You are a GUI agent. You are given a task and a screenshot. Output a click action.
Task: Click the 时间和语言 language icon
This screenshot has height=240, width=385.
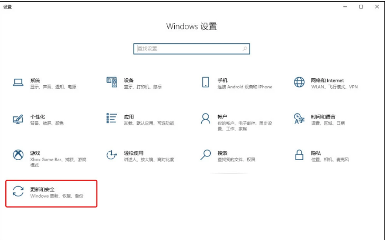pos(299,118)
